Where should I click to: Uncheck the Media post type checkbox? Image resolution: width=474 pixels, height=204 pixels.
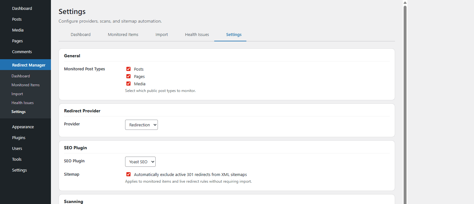(x=129, y=83)
